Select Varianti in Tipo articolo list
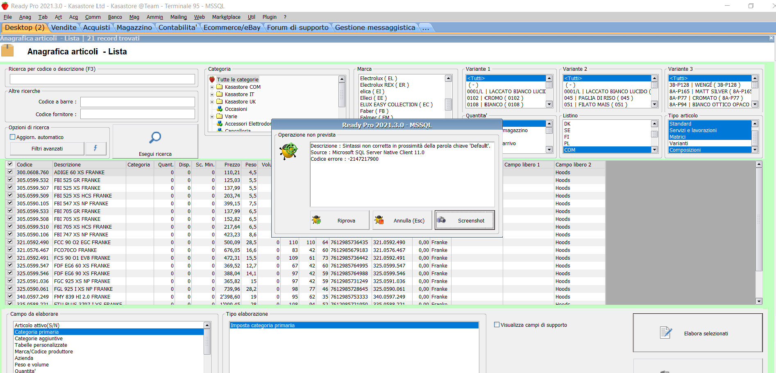This screenshot has width=776, height=373. [678, 143]
